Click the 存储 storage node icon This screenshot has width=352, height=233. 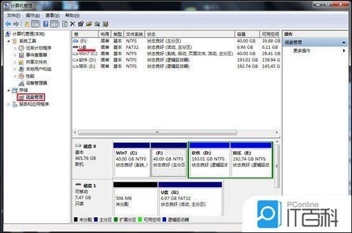click(15, 90)
